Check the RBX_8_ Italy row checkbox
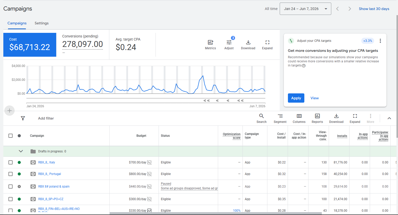This screenshot has height=215, width=398. click(x=11, y=162)
